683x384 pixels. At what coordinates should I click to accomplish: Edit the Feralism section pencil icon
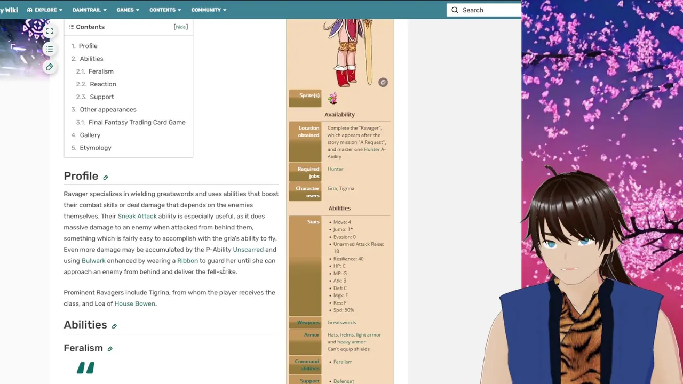pyautogui.click(x=110, y=349)
